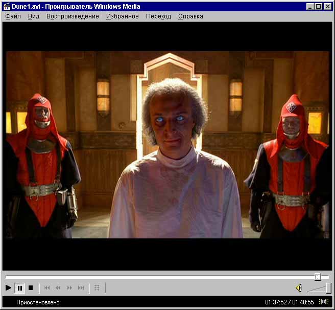This screenshot has width=335, height=310.
Task: Stop playback with the Stop button
Action: 31,287
